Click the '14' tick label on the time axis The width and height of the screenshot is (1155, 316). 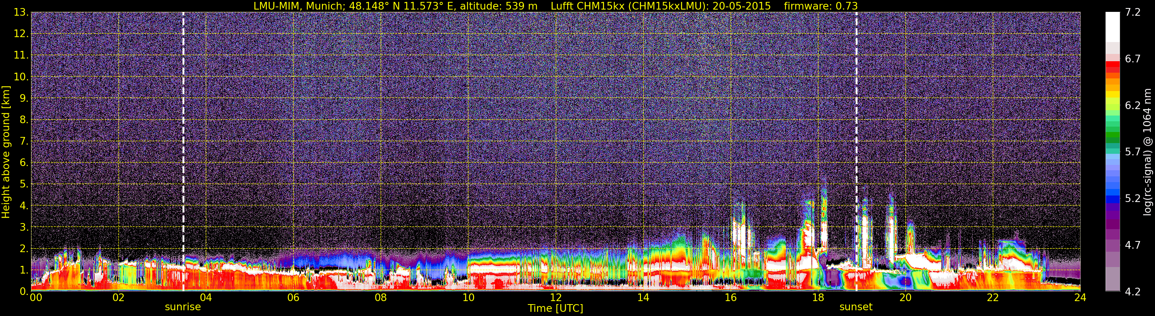click(x=643, y=298)
